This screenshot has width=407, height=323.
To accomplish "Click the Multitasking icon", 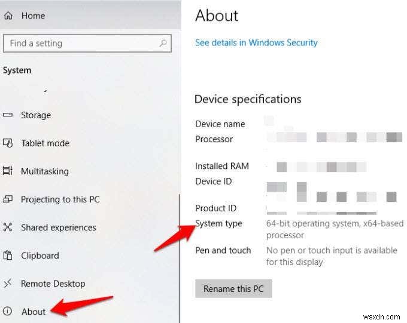I will pos(8,171).
